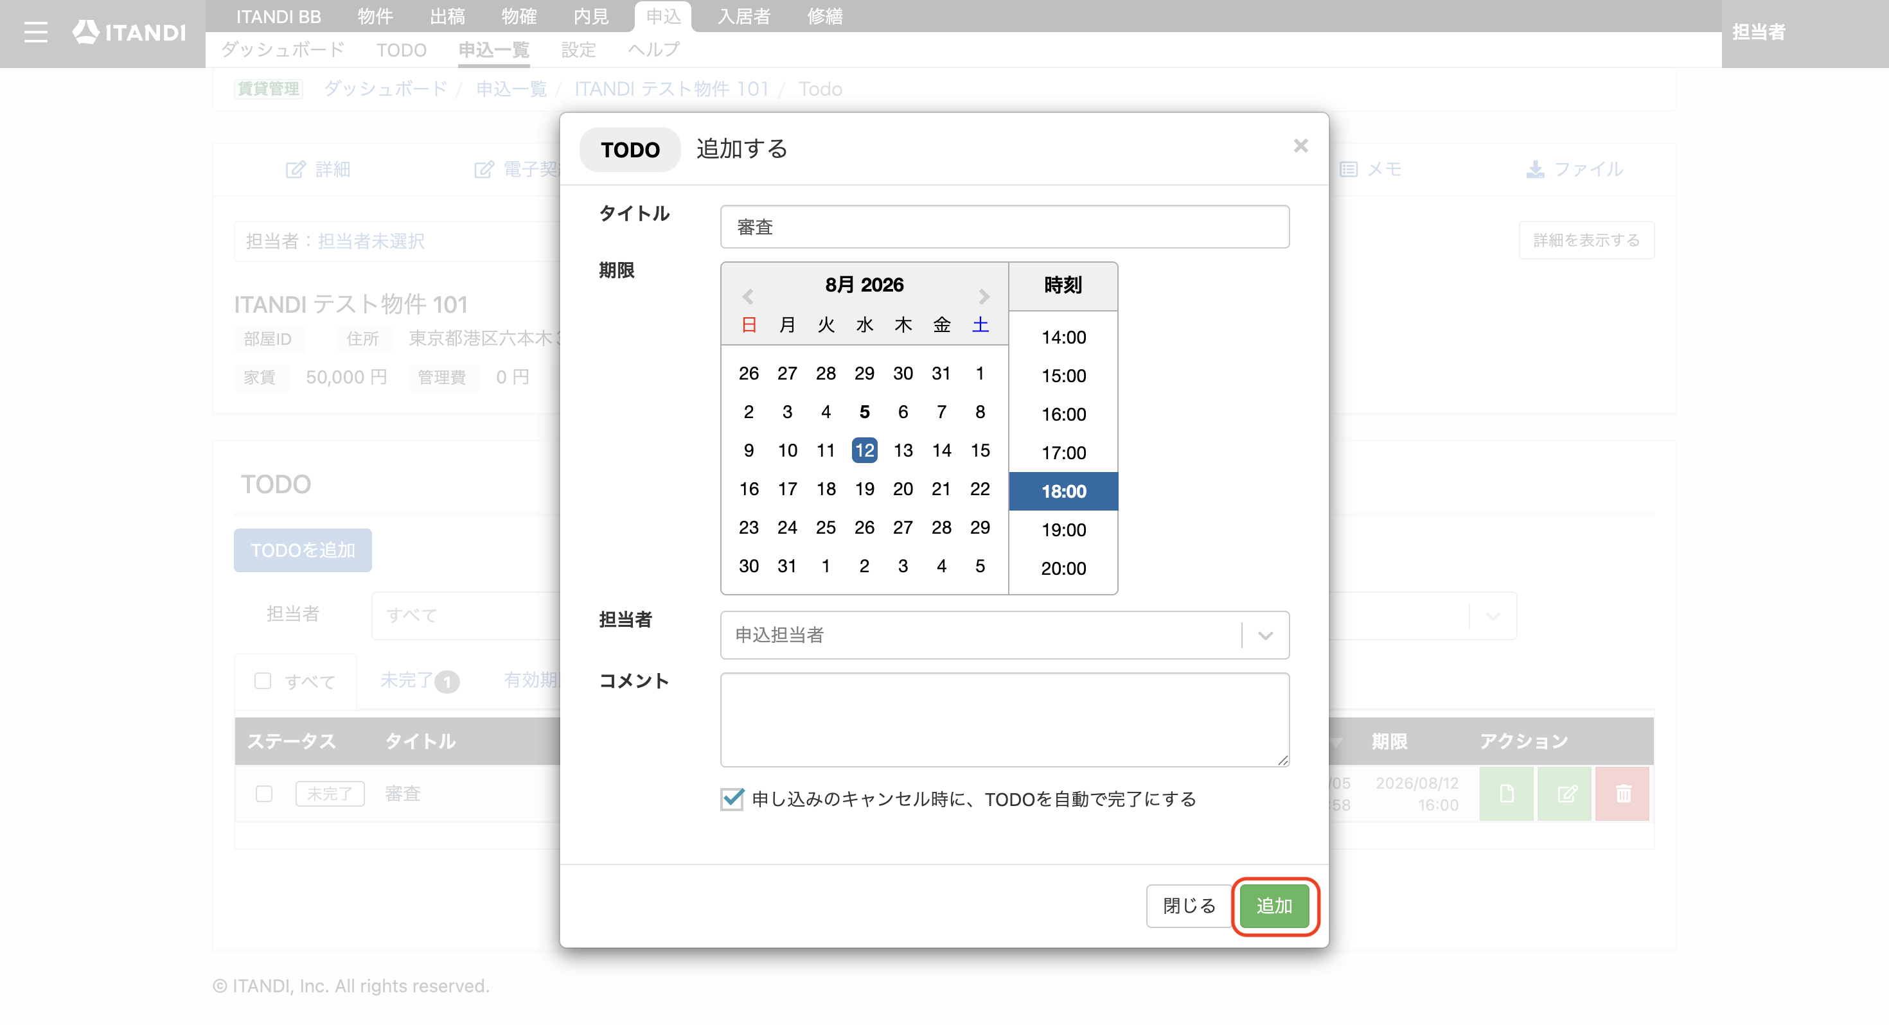Viewport: 1889px width, 1025px height.
Task: Click the 8月 2026 month heading
Action: [x=864, y=285]
